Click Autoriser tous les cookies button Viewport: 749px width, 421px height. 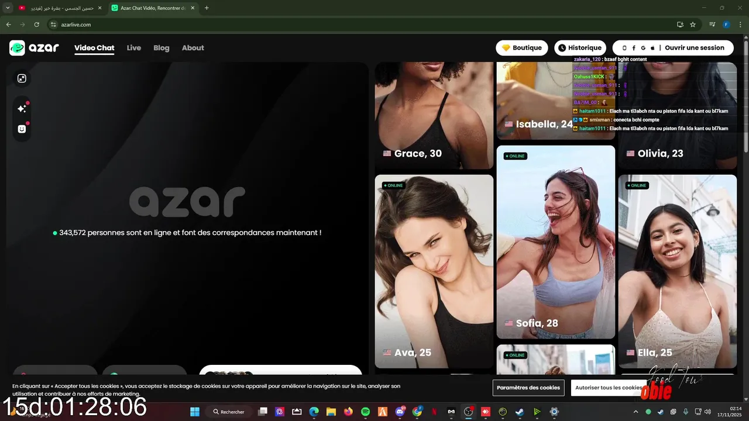tap(609, 388)
